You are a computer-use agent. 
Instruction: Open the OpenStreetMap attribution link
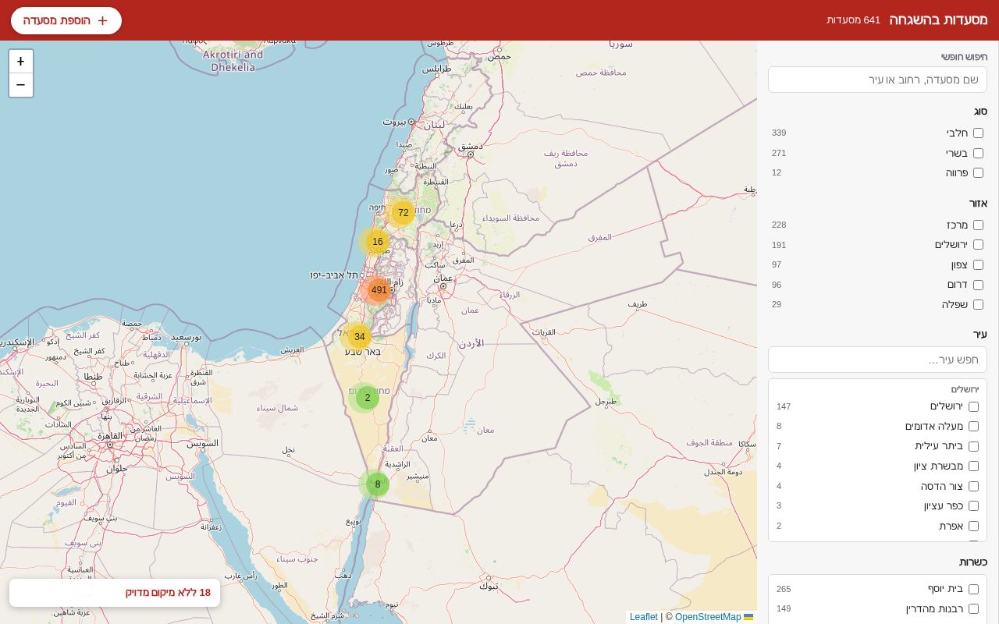[708, 617]
